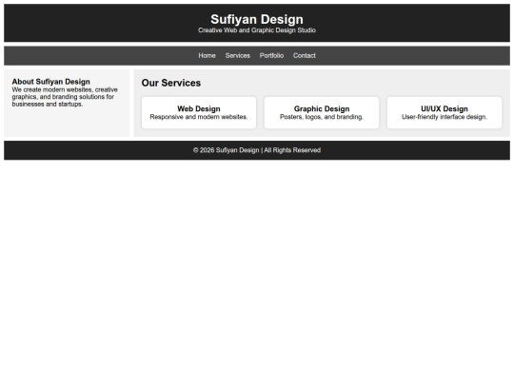The width and height of the screenshot is (514, 385).
Task: Open the Portfolio navigation link
Action: click(271, 56)
